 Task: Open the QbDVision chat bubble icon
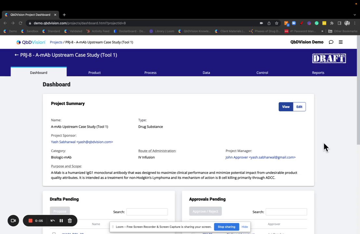[x=331, y=42]
